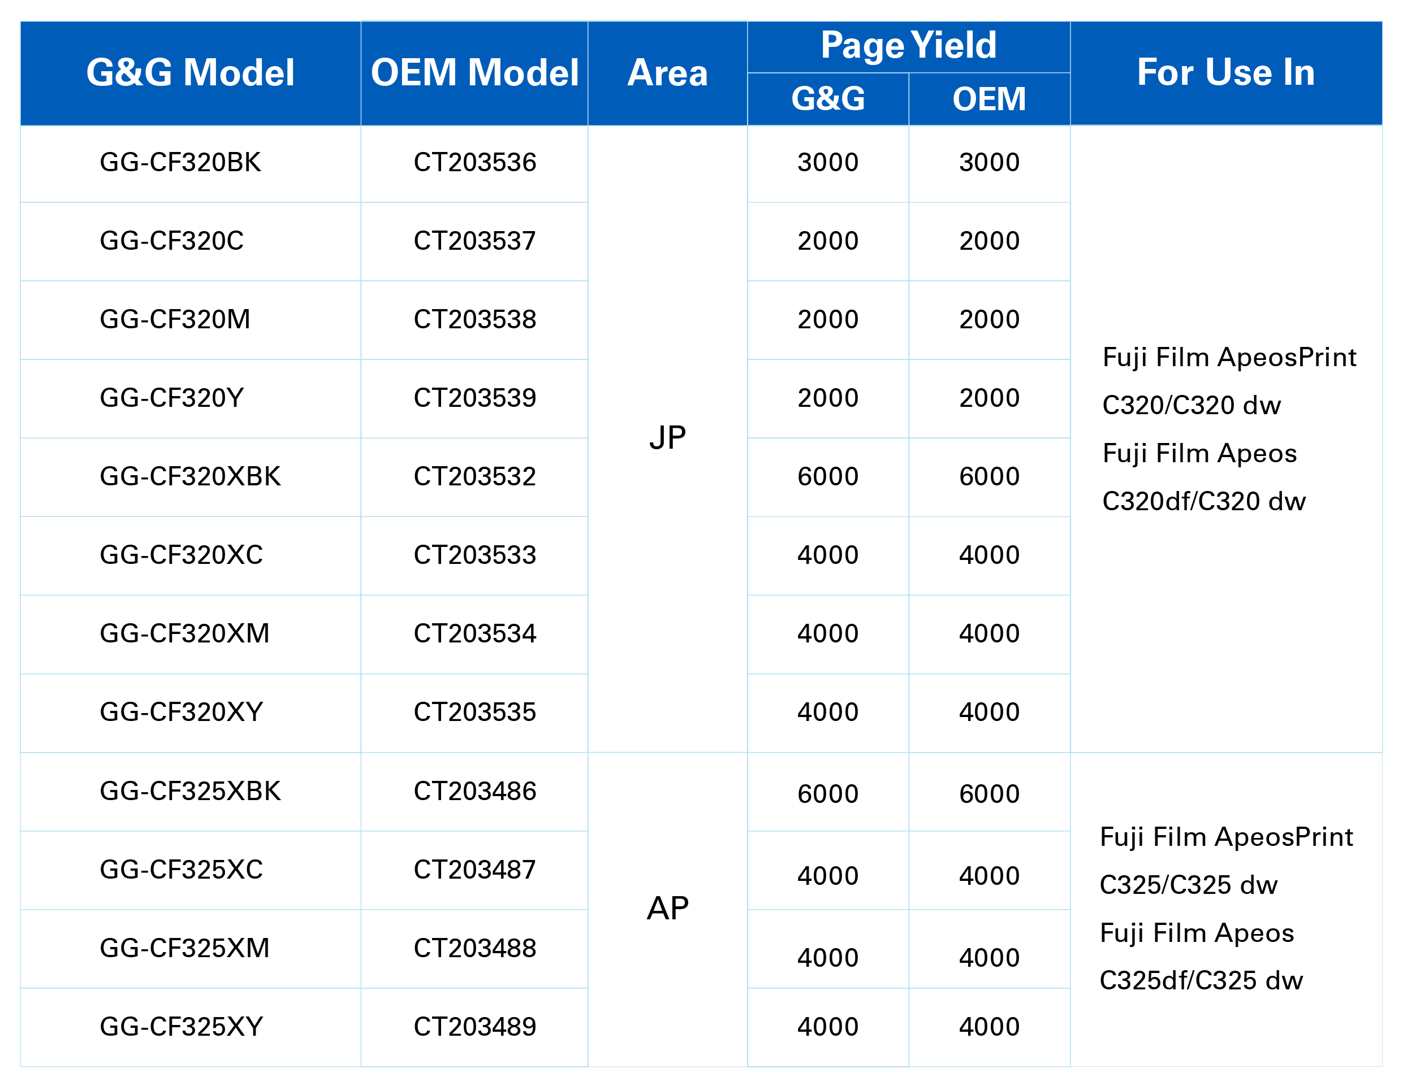Select the GG-CF325XBK model cell
This screenshot has height=1086, width=1403.
[190, 790]
